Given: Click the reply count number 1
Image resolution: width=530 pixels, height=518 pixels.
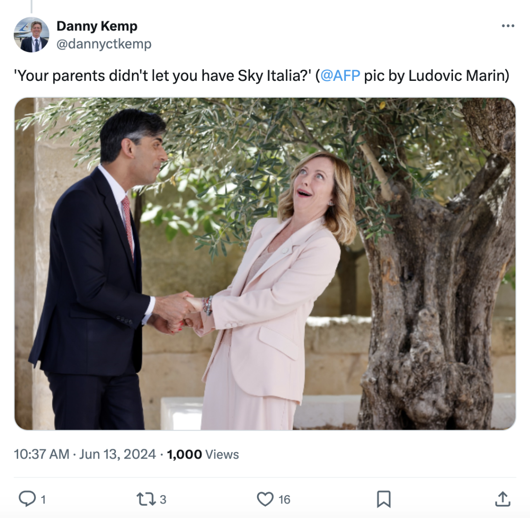Looking at the screenshot, I should pyautogui.click(x=43, y=500).
